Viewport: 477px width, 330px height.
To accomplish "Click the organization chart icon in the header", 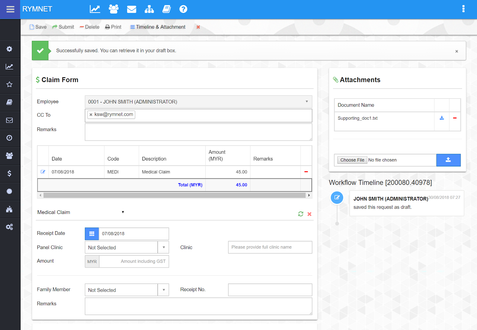I will [x=149, y=9].
